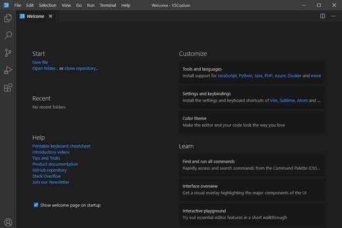Open Stack Overflow link
Viewport: 342px width, 228px height.
[47, 176]
